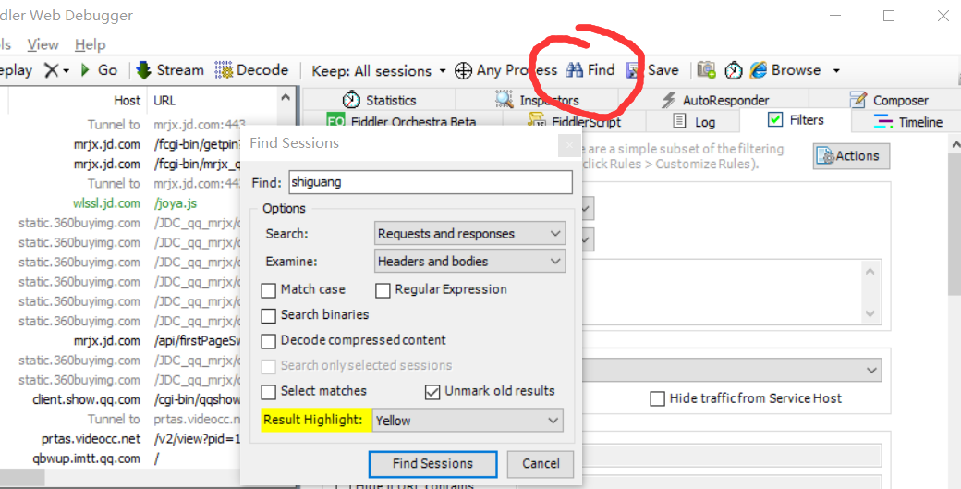Click the Filters text box scroll-down arrow
961x489 pixels.
pyautogui.click(x=870, y=313)
